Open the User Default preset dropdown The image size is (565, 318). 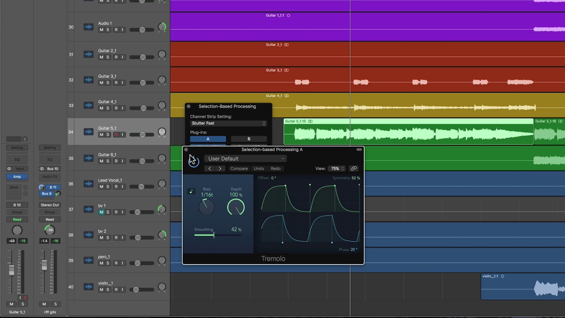pos(245,159)
